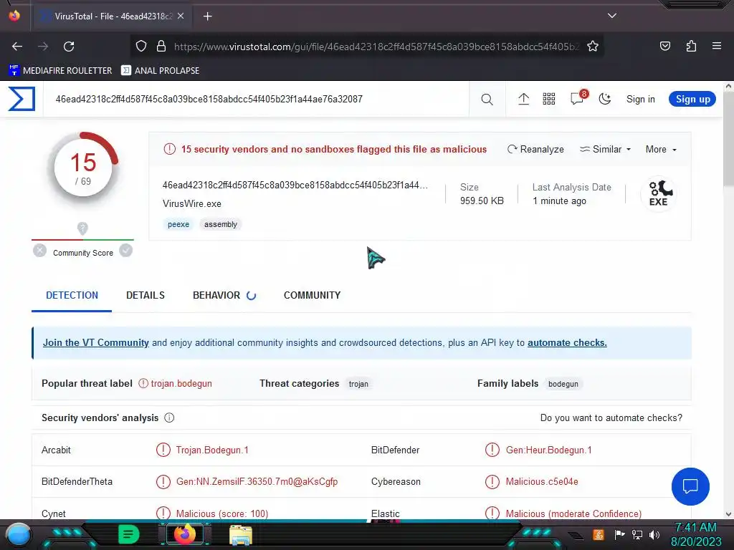Screen dimensions: 734x550
Task: Open File Explorer from the taskbar
Action: click(x=241, y=535)
